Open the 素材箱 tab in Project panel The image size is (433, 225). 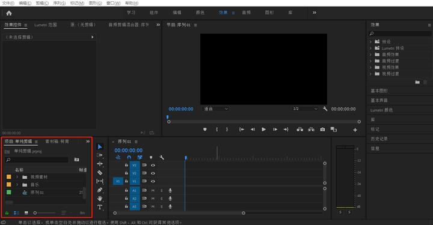pos(57,141)
